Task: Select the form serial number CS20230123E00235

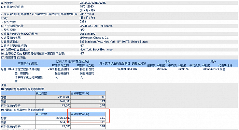Action: (93, 3)
